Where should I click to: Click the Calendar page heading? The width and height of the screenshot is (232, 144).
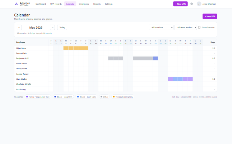22,15
